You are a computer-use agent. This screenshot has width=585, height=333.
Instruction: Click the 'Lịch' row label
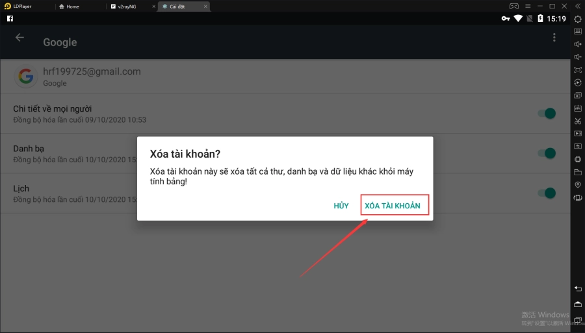coord(21,188)
